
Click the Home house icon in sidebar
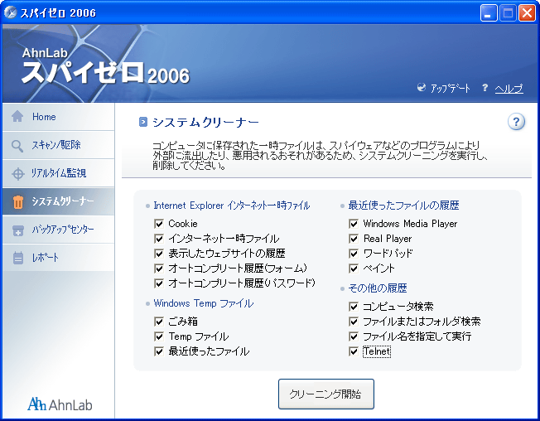click(x=17, y=117)
